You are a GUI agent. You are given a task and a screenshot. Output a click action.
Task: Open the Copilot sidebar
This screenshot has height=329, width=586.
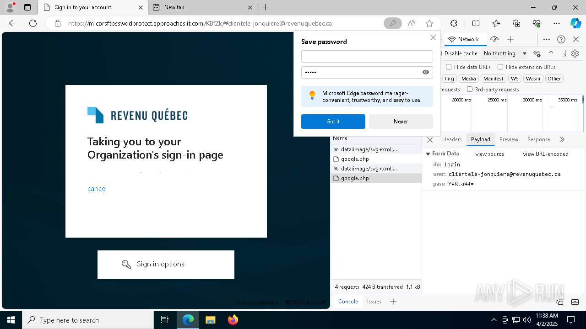point(575,23)
